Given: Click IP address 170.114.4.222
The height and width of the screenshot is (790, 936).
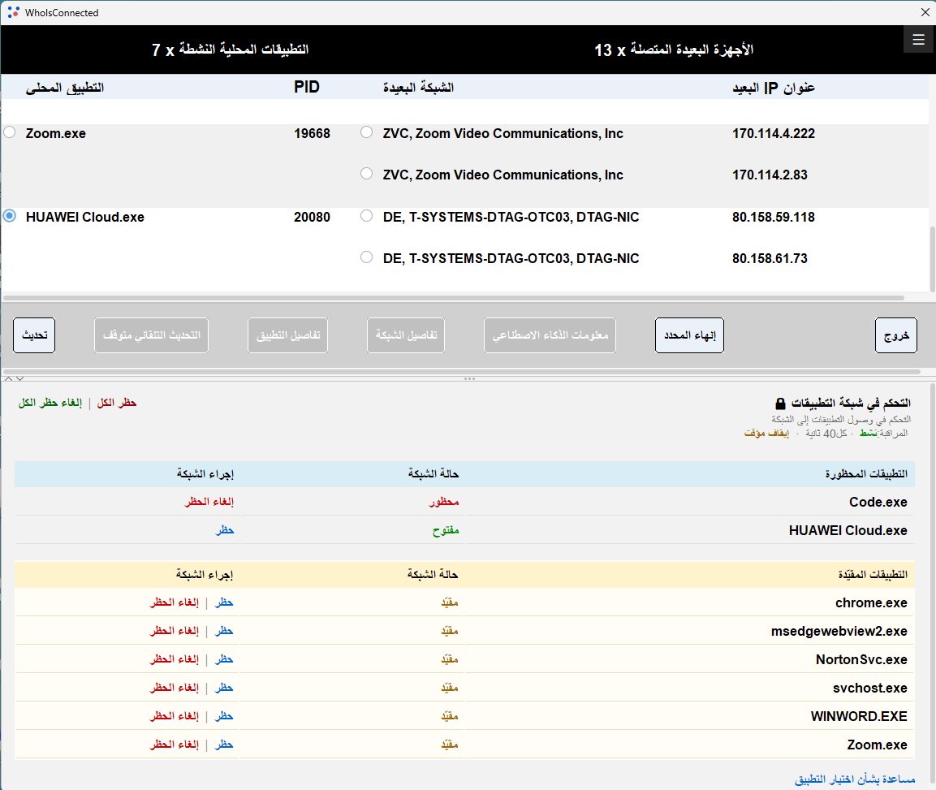Looking at the screenshot, I should pos(774,133).
